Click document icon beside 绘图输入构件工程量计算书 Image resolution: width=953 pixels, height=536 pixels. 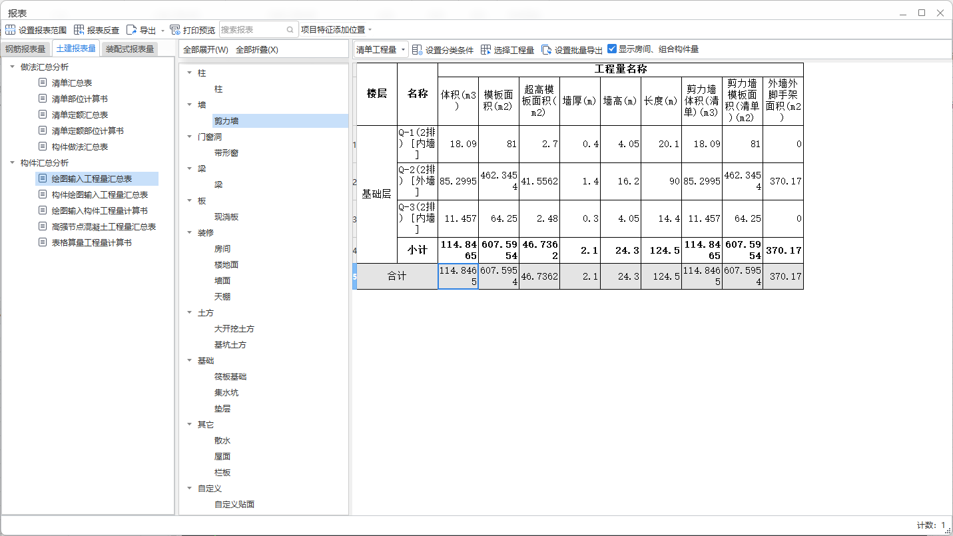(43, 211)
